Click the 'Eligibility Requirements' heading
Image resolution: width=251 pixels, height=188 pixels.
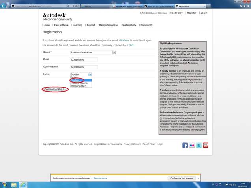[x=171, y=43]
